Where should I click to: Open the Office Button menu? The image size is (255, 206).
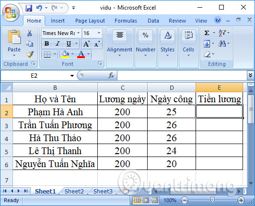[x=11, y=13]
